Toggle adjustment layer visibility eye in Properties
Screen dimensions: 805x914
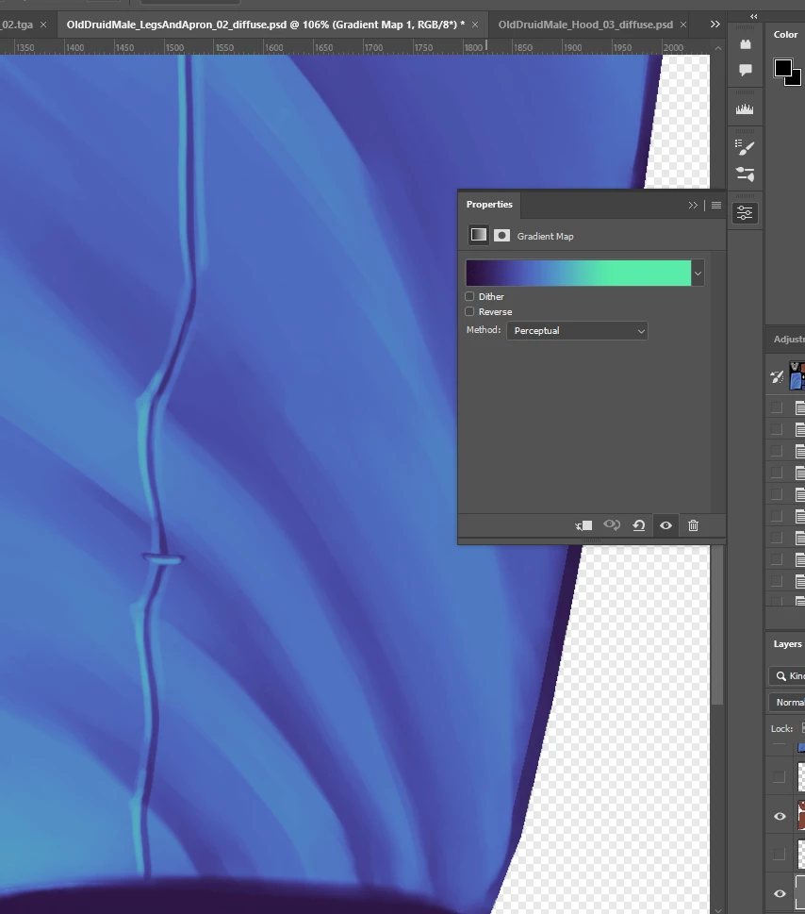click(665, 525)
